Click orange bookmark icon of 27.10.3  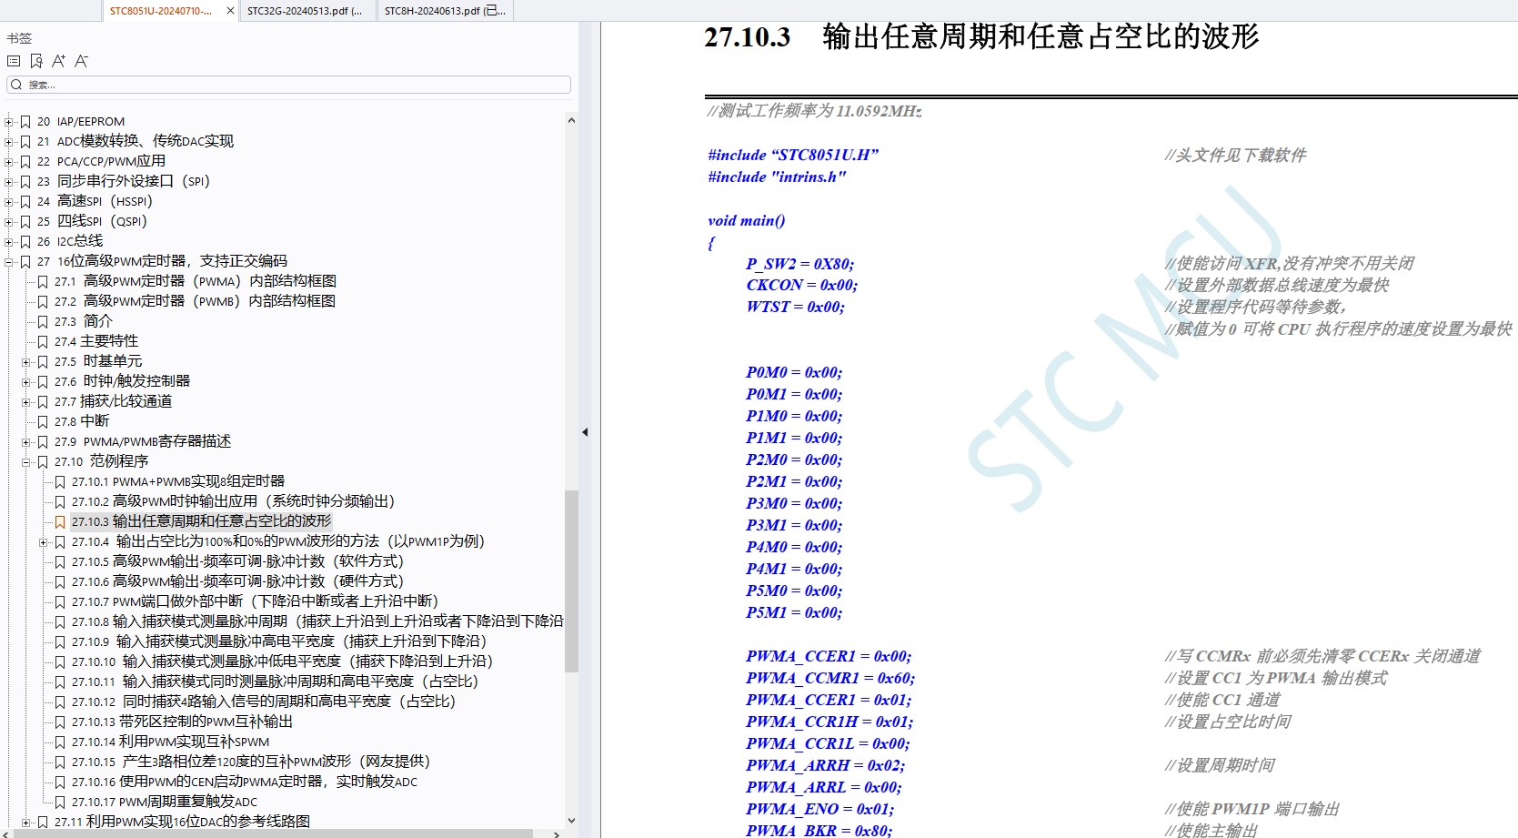click(60, 522)
